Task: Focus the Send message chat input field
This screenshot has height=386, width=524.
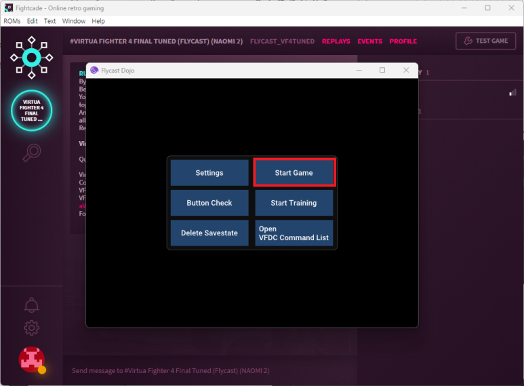Action: (209, 370)
